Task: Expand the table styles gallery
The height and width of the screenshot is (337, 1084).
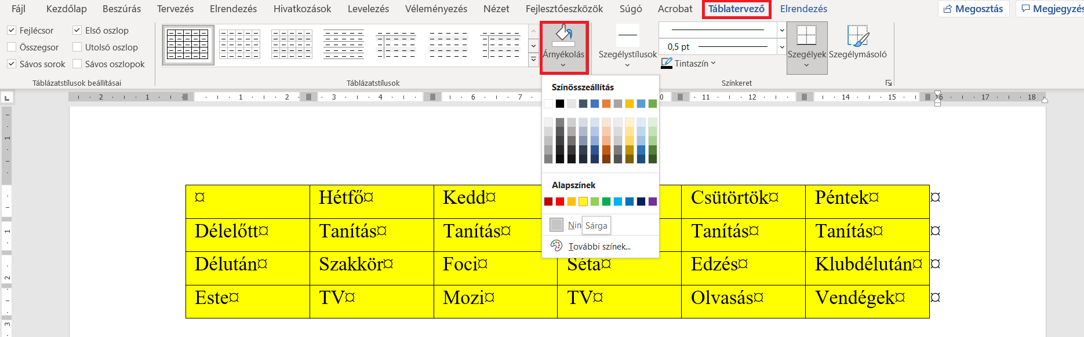Action: pos(533,59)
